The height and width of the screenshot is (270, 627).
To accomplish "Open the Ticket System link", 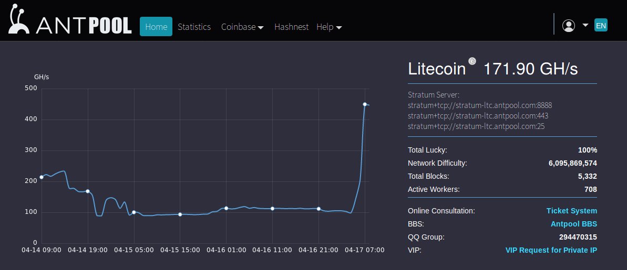I will 571,211.
